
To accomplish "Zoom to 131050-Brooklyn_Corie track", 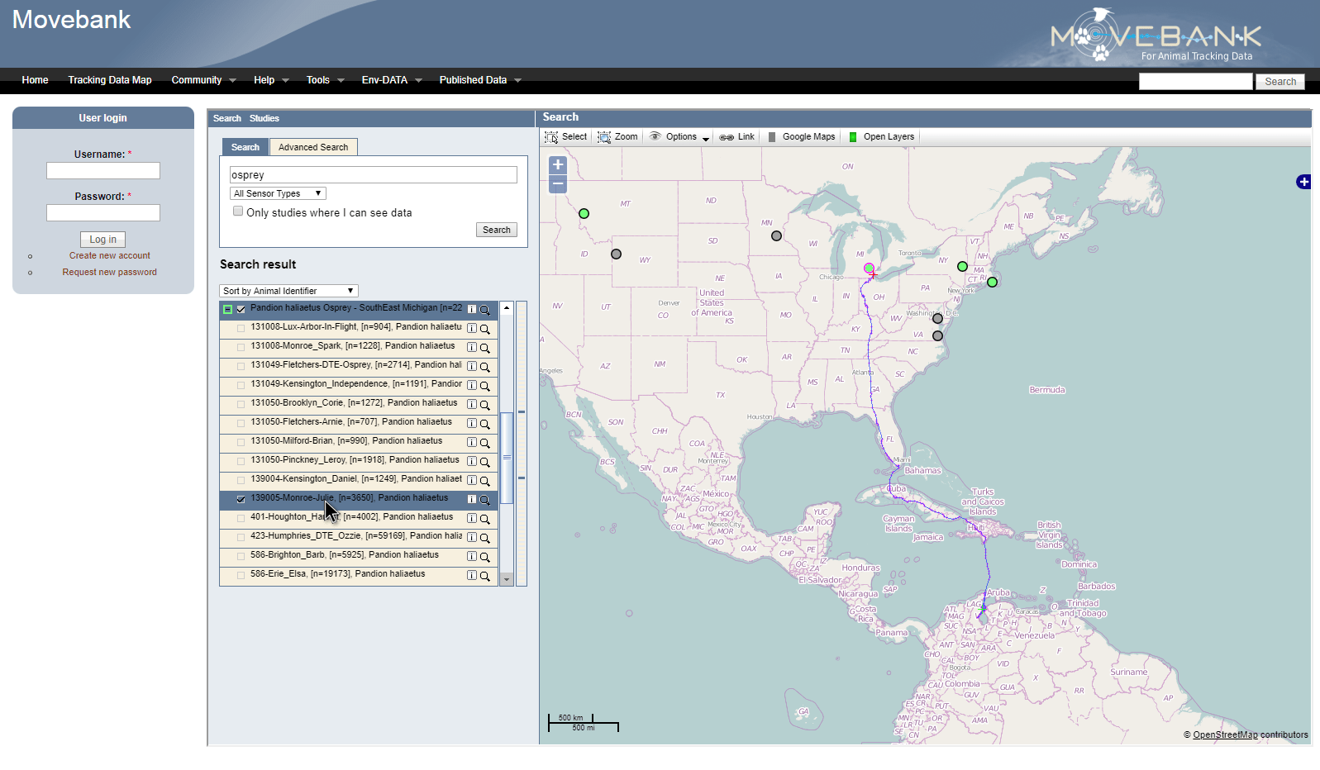I will point(485,405).
